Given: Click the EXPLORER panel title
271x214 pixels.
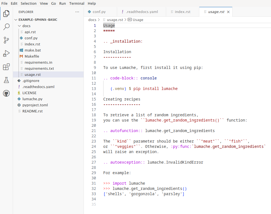Looking at the screenshot, I should [26, 12].
